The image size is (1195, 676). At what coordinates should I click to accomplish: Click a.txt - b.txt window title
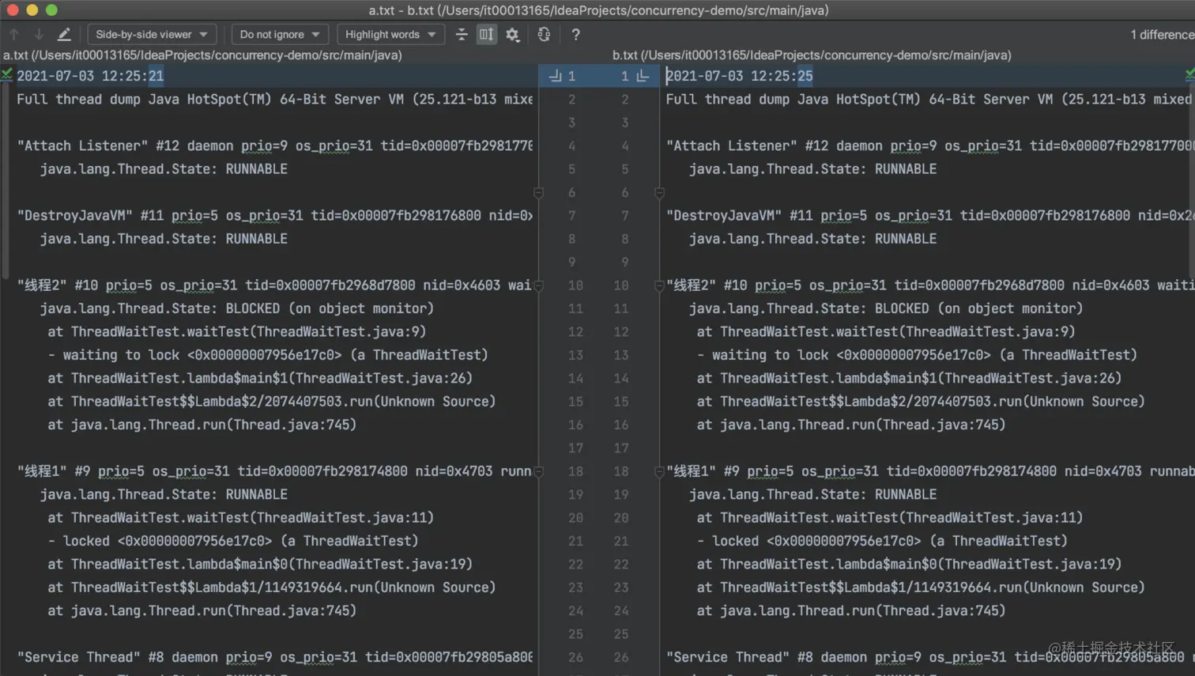pos(598,10)
